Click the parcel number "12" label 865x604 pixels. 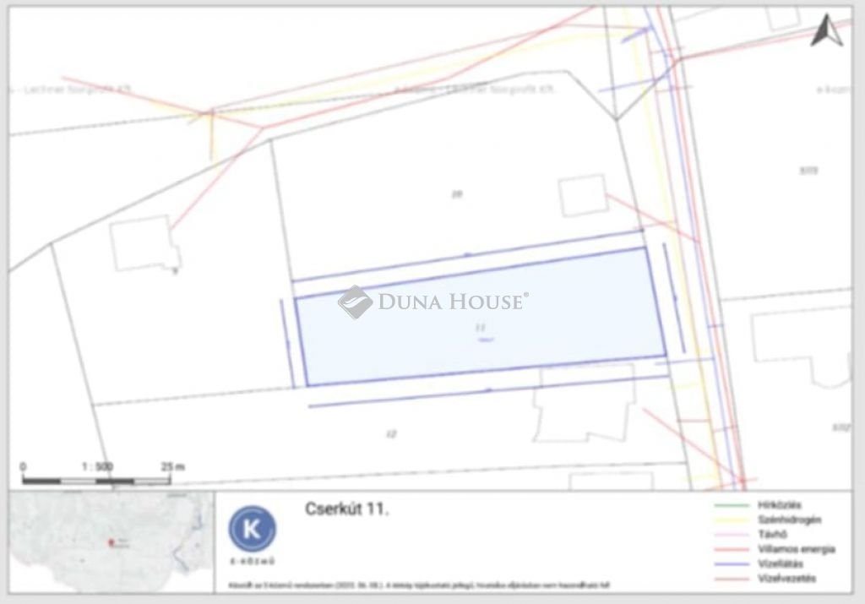391,434
